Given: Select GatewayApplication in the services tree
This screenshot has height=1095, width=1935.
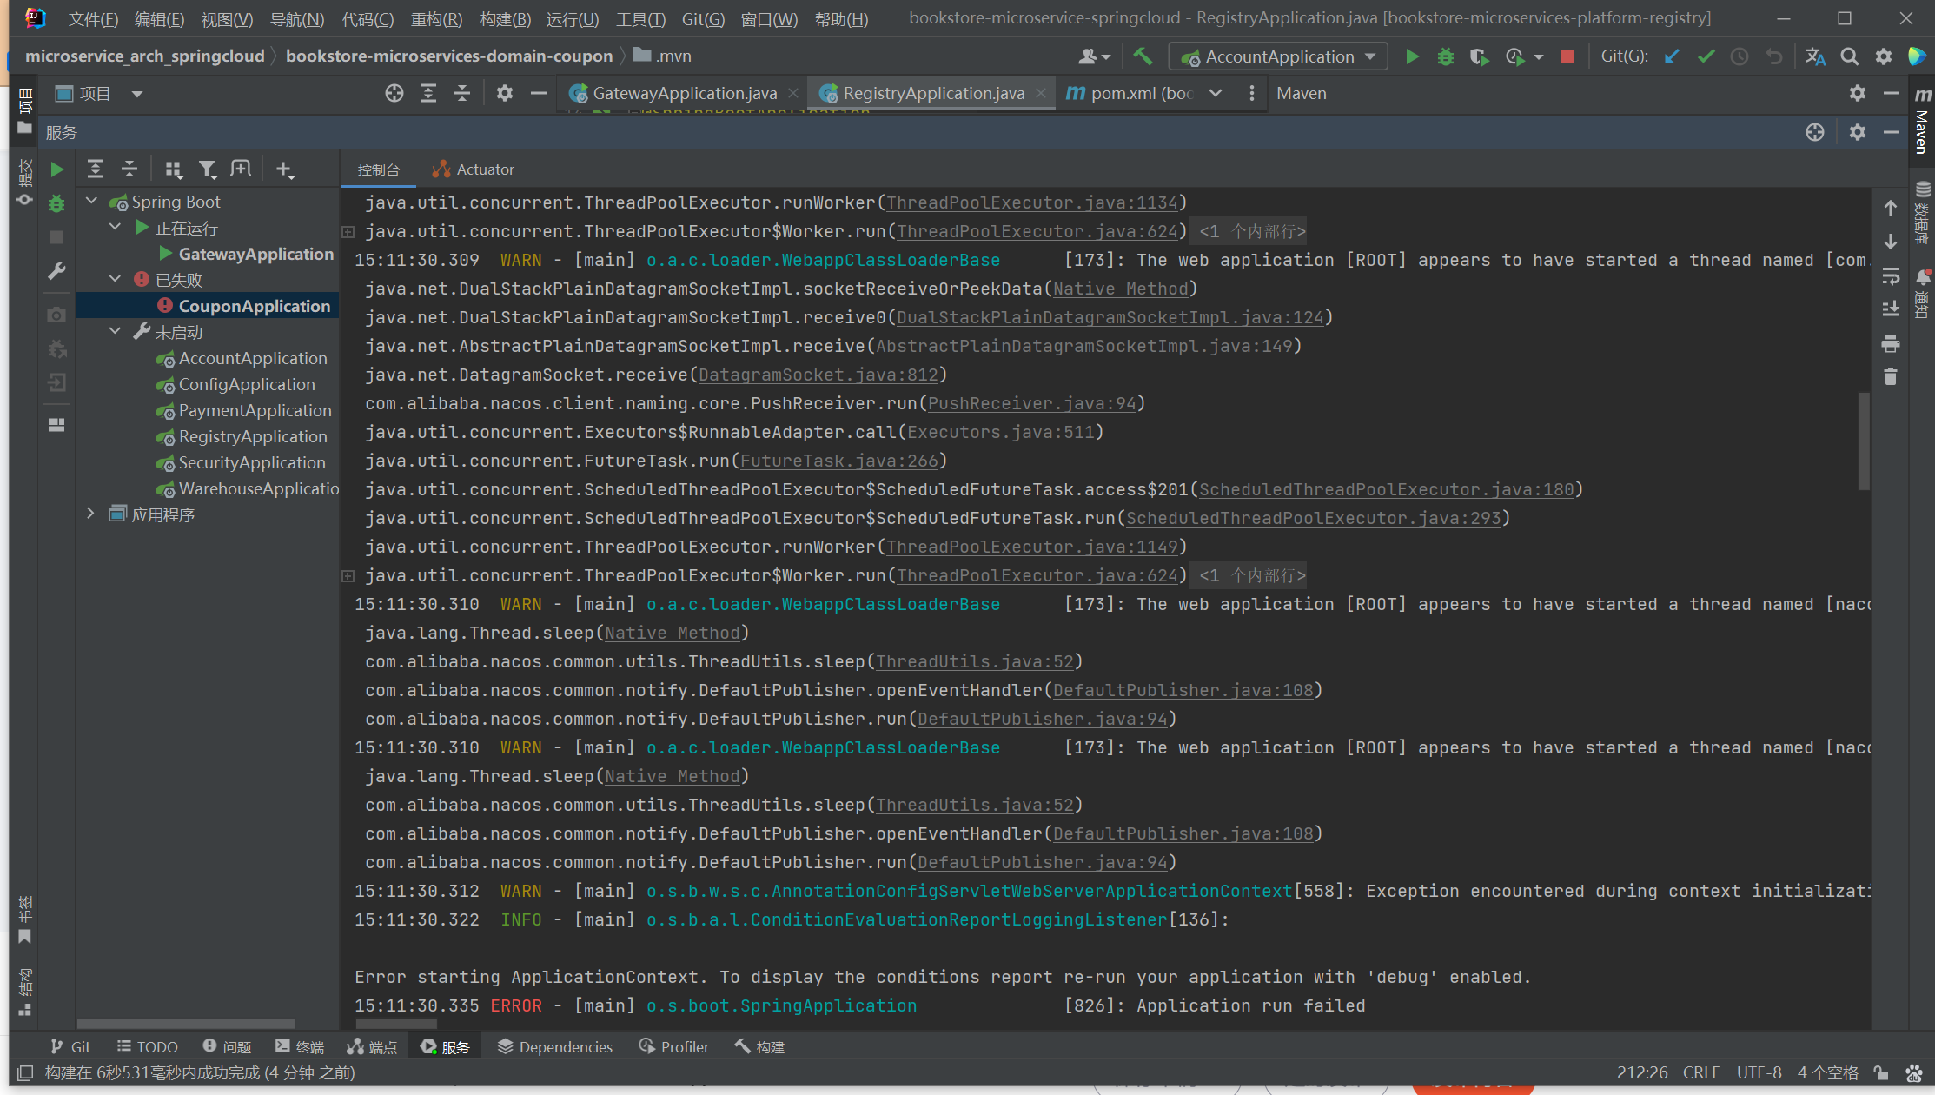Looking at the screenshot, I should [x=255, y=254].
